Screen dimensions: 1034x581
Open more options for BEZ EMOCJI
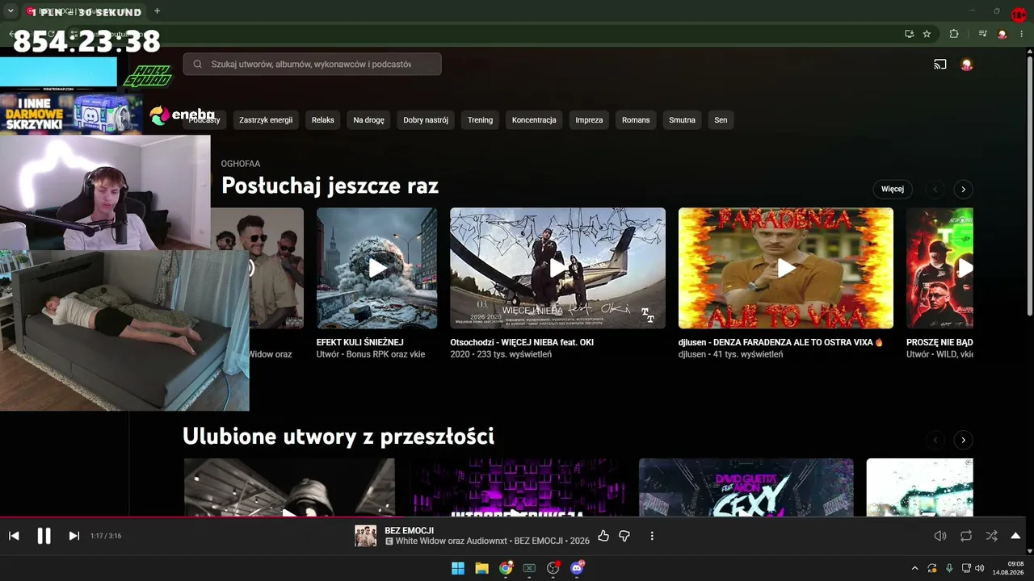(652, 536)
